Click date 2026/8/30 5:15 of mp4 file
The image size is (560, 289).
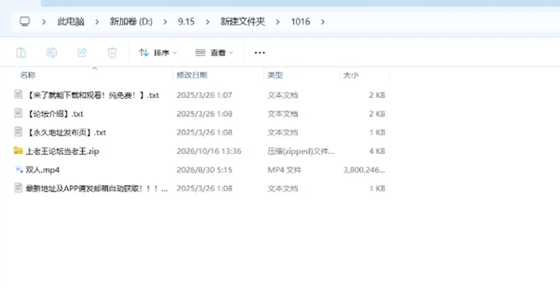tap(204, 170)
